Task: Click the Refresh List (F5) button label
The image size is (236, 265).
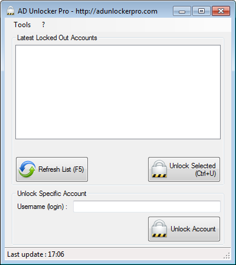Action: click(x=61, y=169)
